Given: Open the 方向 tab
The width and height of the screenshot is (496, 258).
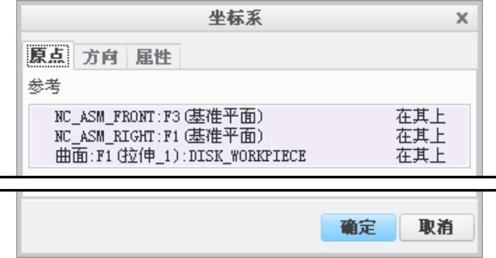Looking at the screenshot, I should point(101,57).
